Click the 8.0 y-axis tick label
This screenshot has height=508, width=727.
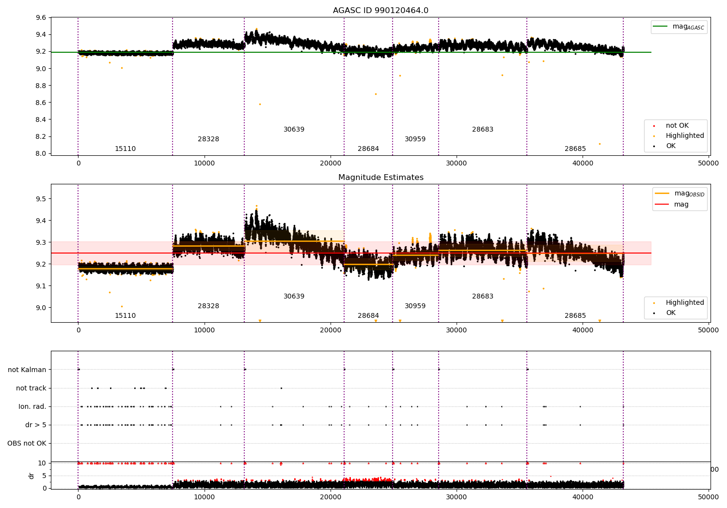(41, 153)
